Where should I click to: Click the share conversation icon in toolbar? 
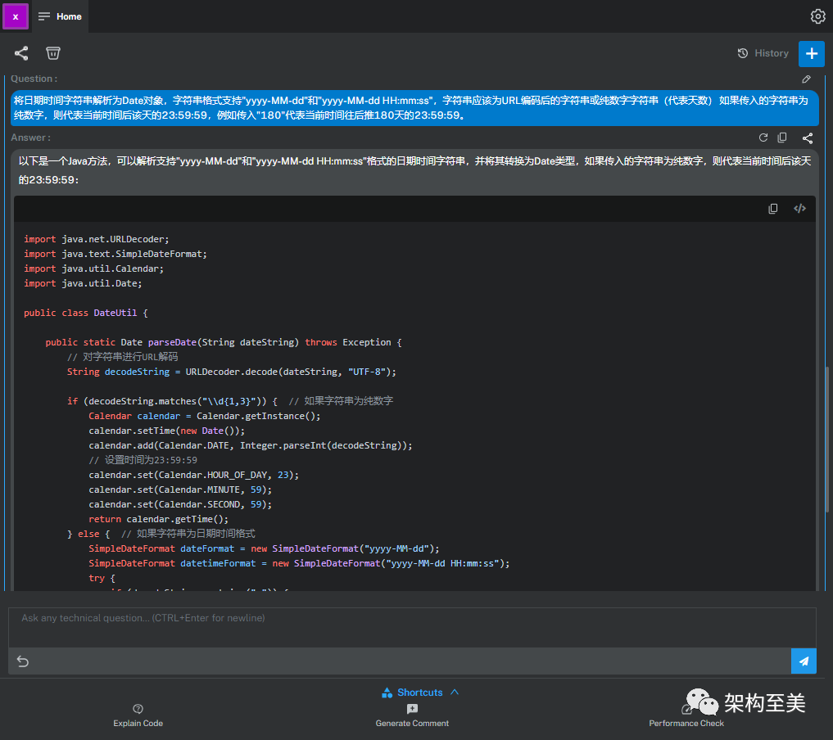pos(21,53)
